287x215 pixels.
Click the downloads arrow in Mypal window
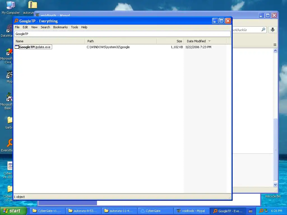272,30
